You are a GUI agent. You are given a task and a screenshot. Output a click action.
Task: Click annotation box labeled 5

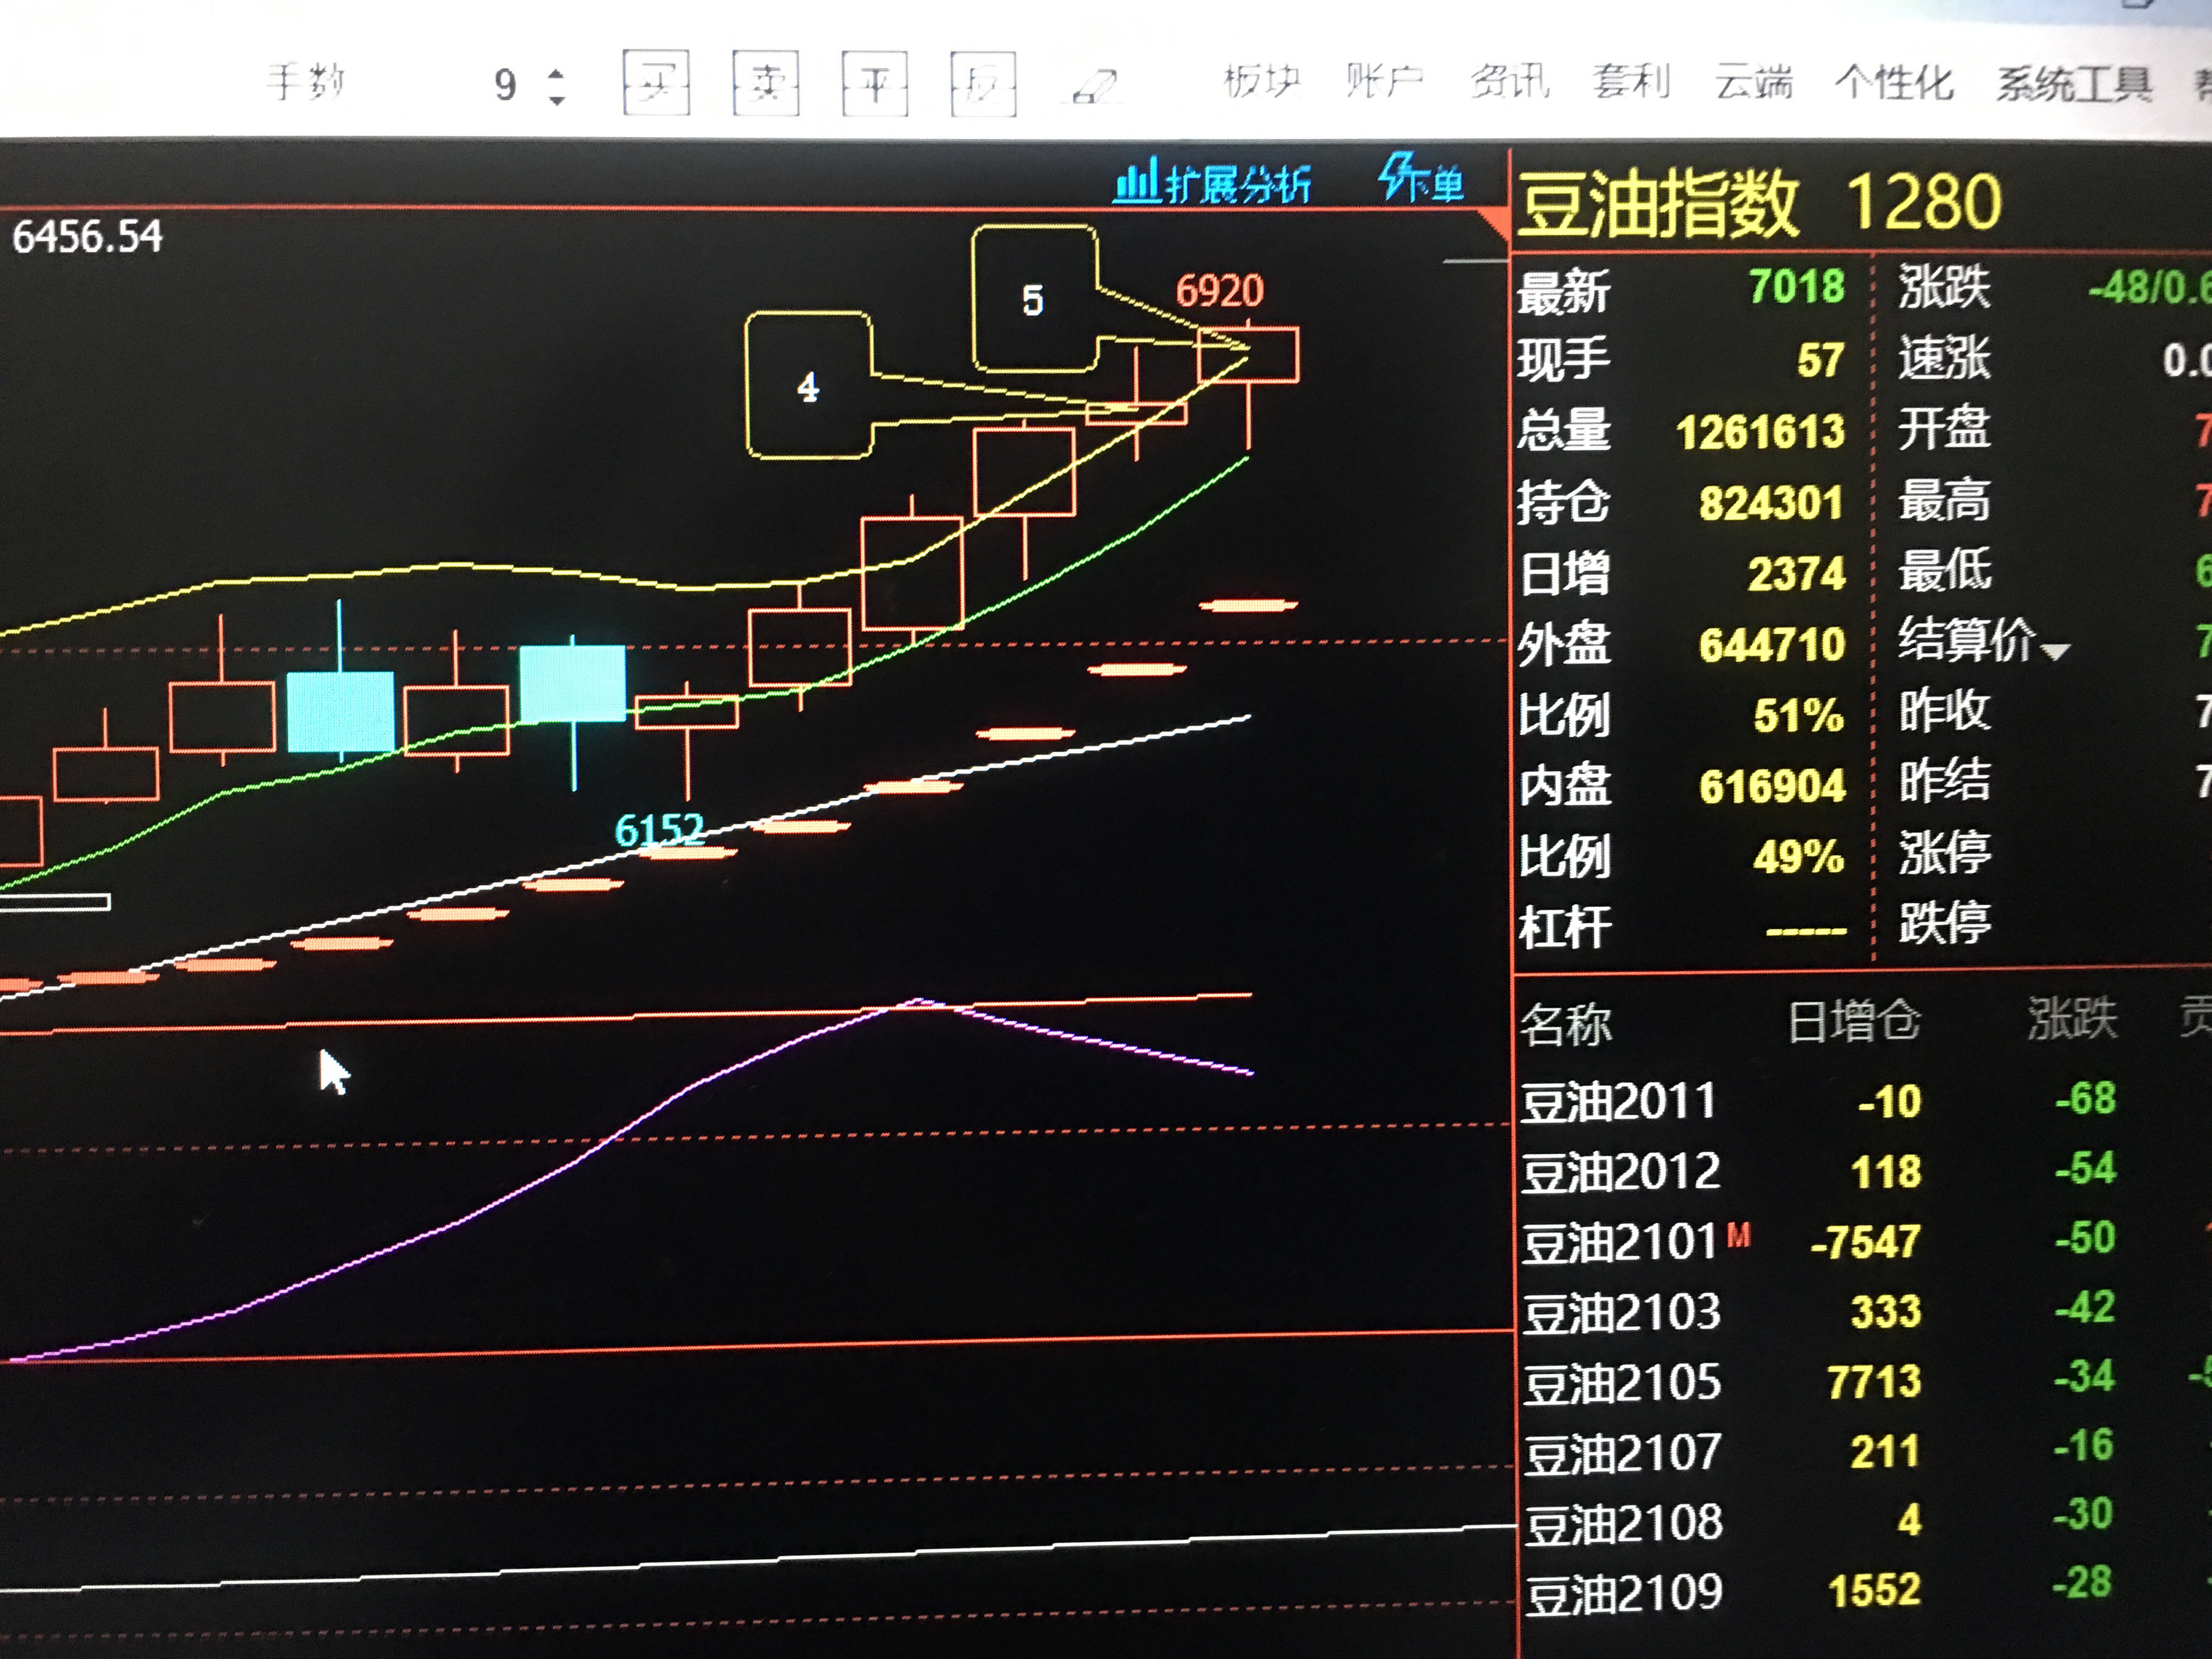(x=1034, y=300)
